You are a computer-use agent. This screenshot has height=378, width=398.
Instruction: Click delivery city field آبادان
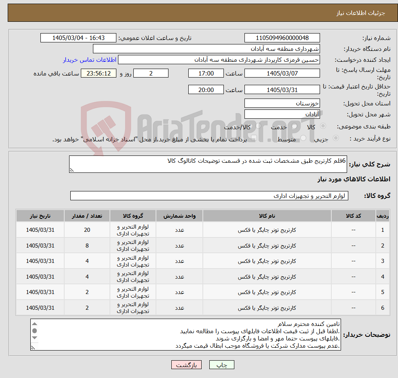[x=282, y=114]
